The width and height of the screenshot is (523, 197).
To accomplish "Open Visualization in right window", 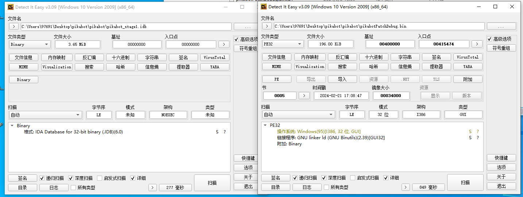I will coord(310,67).
